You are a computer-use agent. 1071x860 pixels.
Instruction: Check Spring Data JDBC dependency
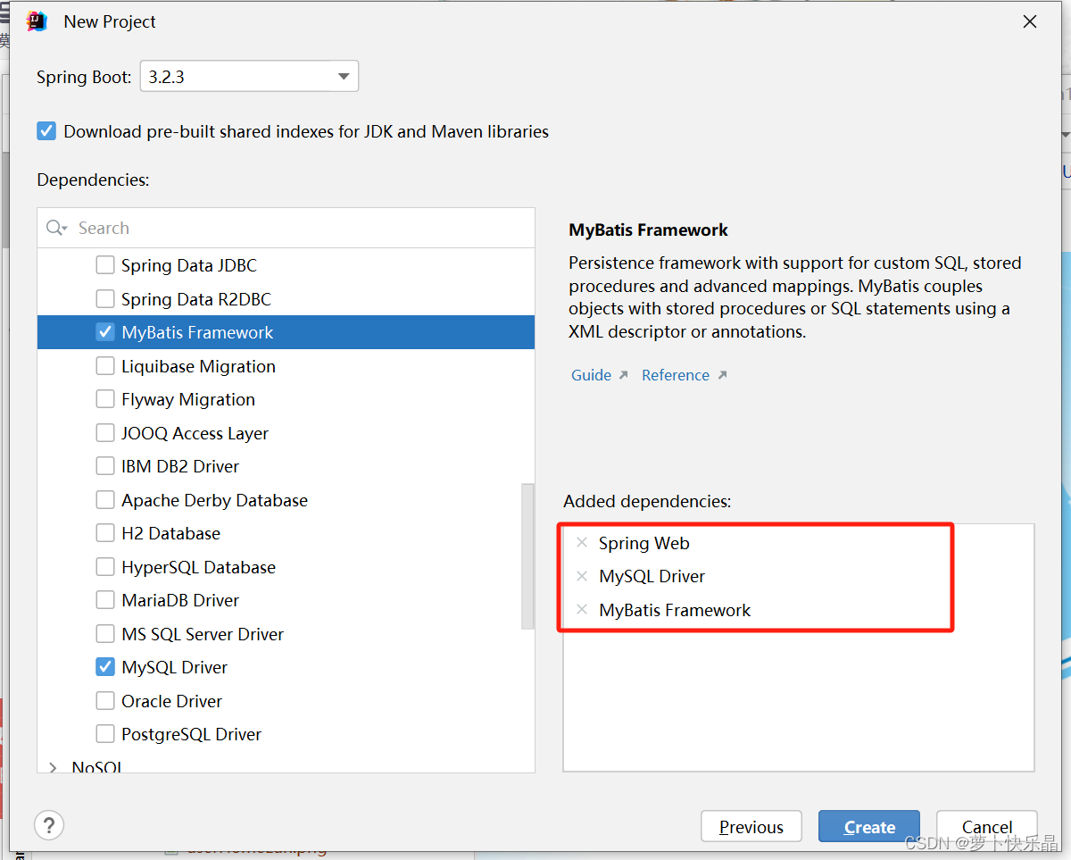105,265
